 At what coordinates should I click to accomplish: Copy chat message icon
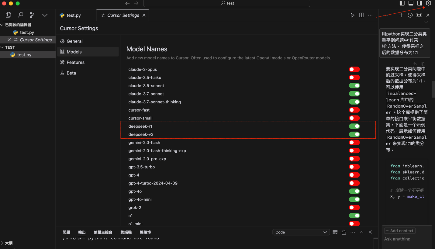click(x=423, y=64)
